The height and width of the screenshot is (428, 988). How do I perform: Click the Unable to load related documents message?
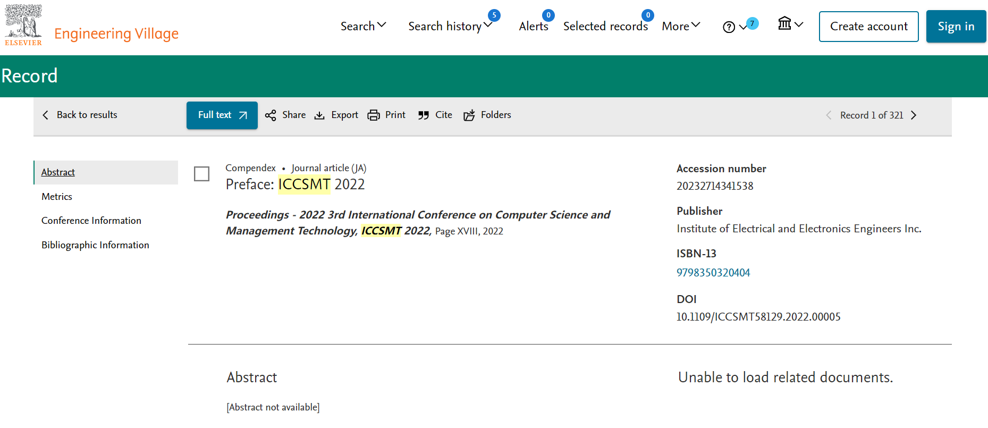coord(786,377)
